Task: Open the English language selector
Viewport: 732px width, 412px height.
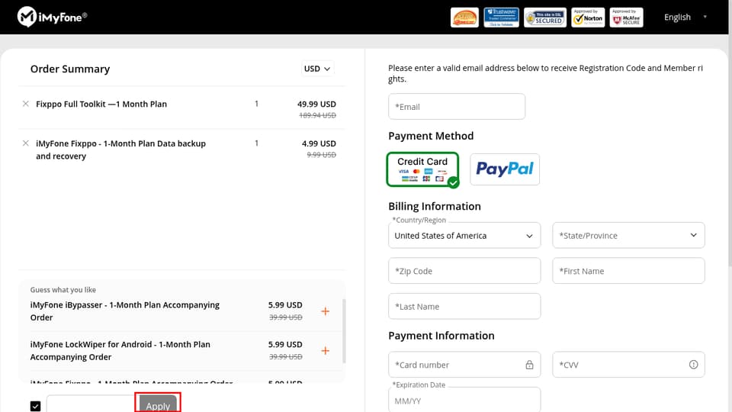Action: tap(685, 18)
